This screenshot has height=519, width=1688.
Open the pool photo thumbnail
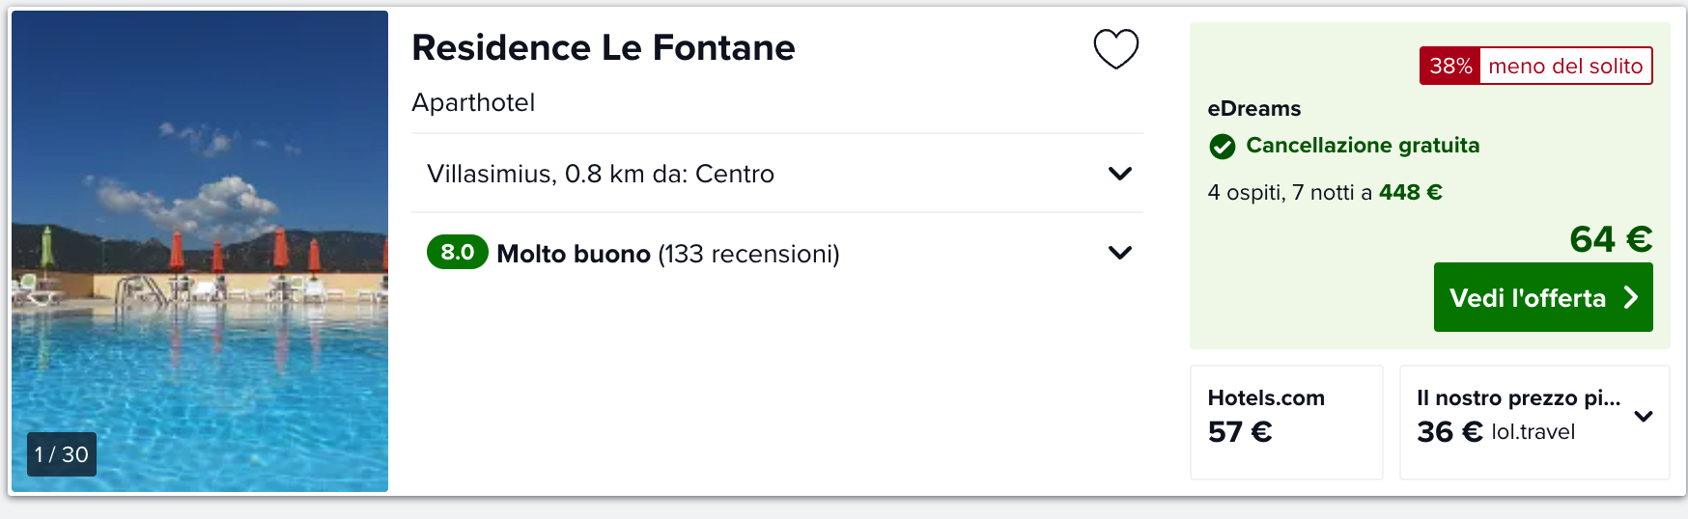click(x=200, y=251)
